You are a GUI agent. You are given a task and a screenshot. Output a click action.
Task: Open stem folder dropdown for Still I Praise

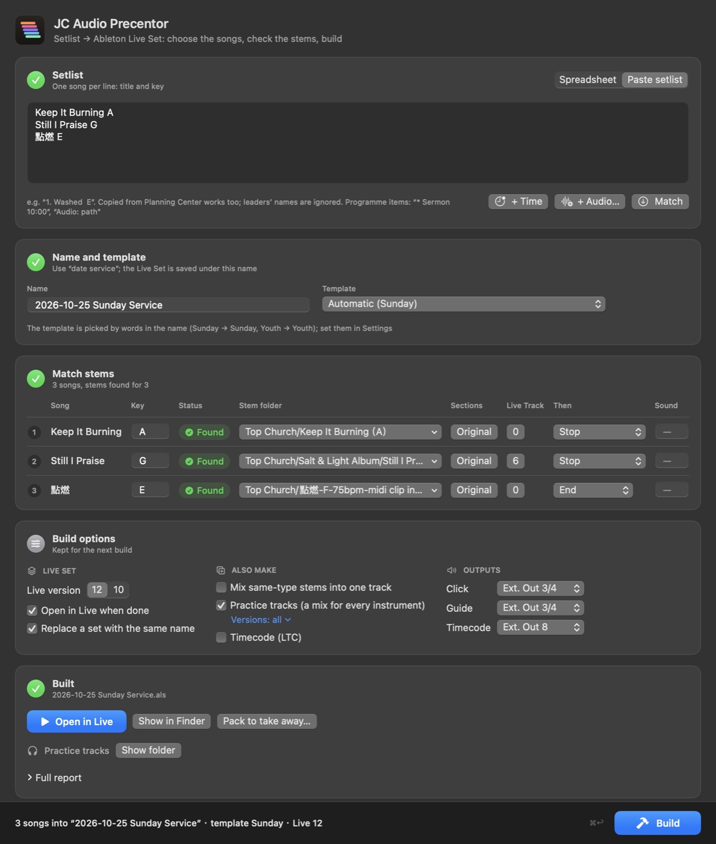point(340,461)
